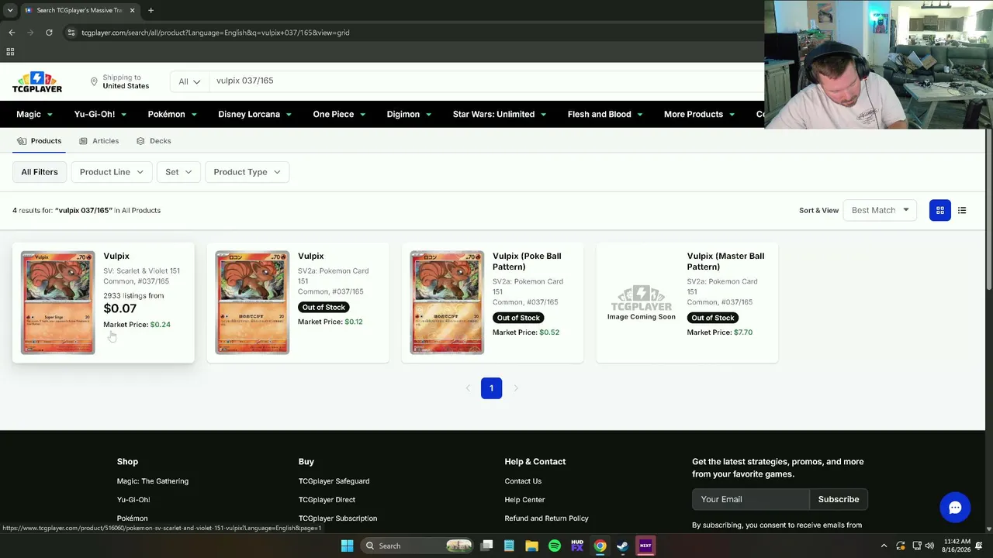Screen dimensions: 993x558
Task: Select the Products tab
Action: click(39, 141)
